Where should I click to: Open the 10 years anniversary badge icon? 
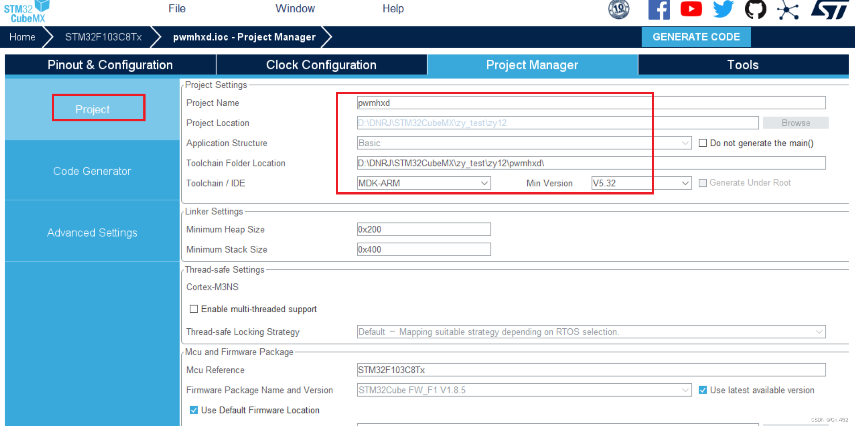pyautogui.click(x=619, y=9)
